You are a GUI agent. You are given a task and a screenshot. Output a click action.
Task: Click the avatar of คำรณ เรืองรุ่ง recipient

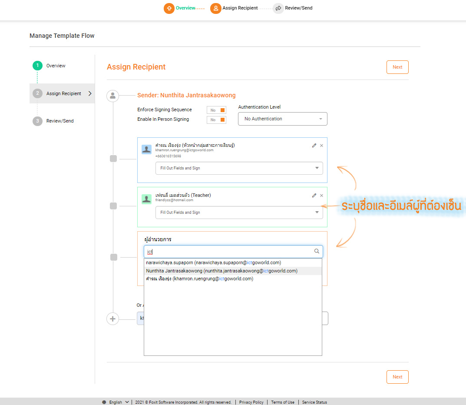(146, 149)
